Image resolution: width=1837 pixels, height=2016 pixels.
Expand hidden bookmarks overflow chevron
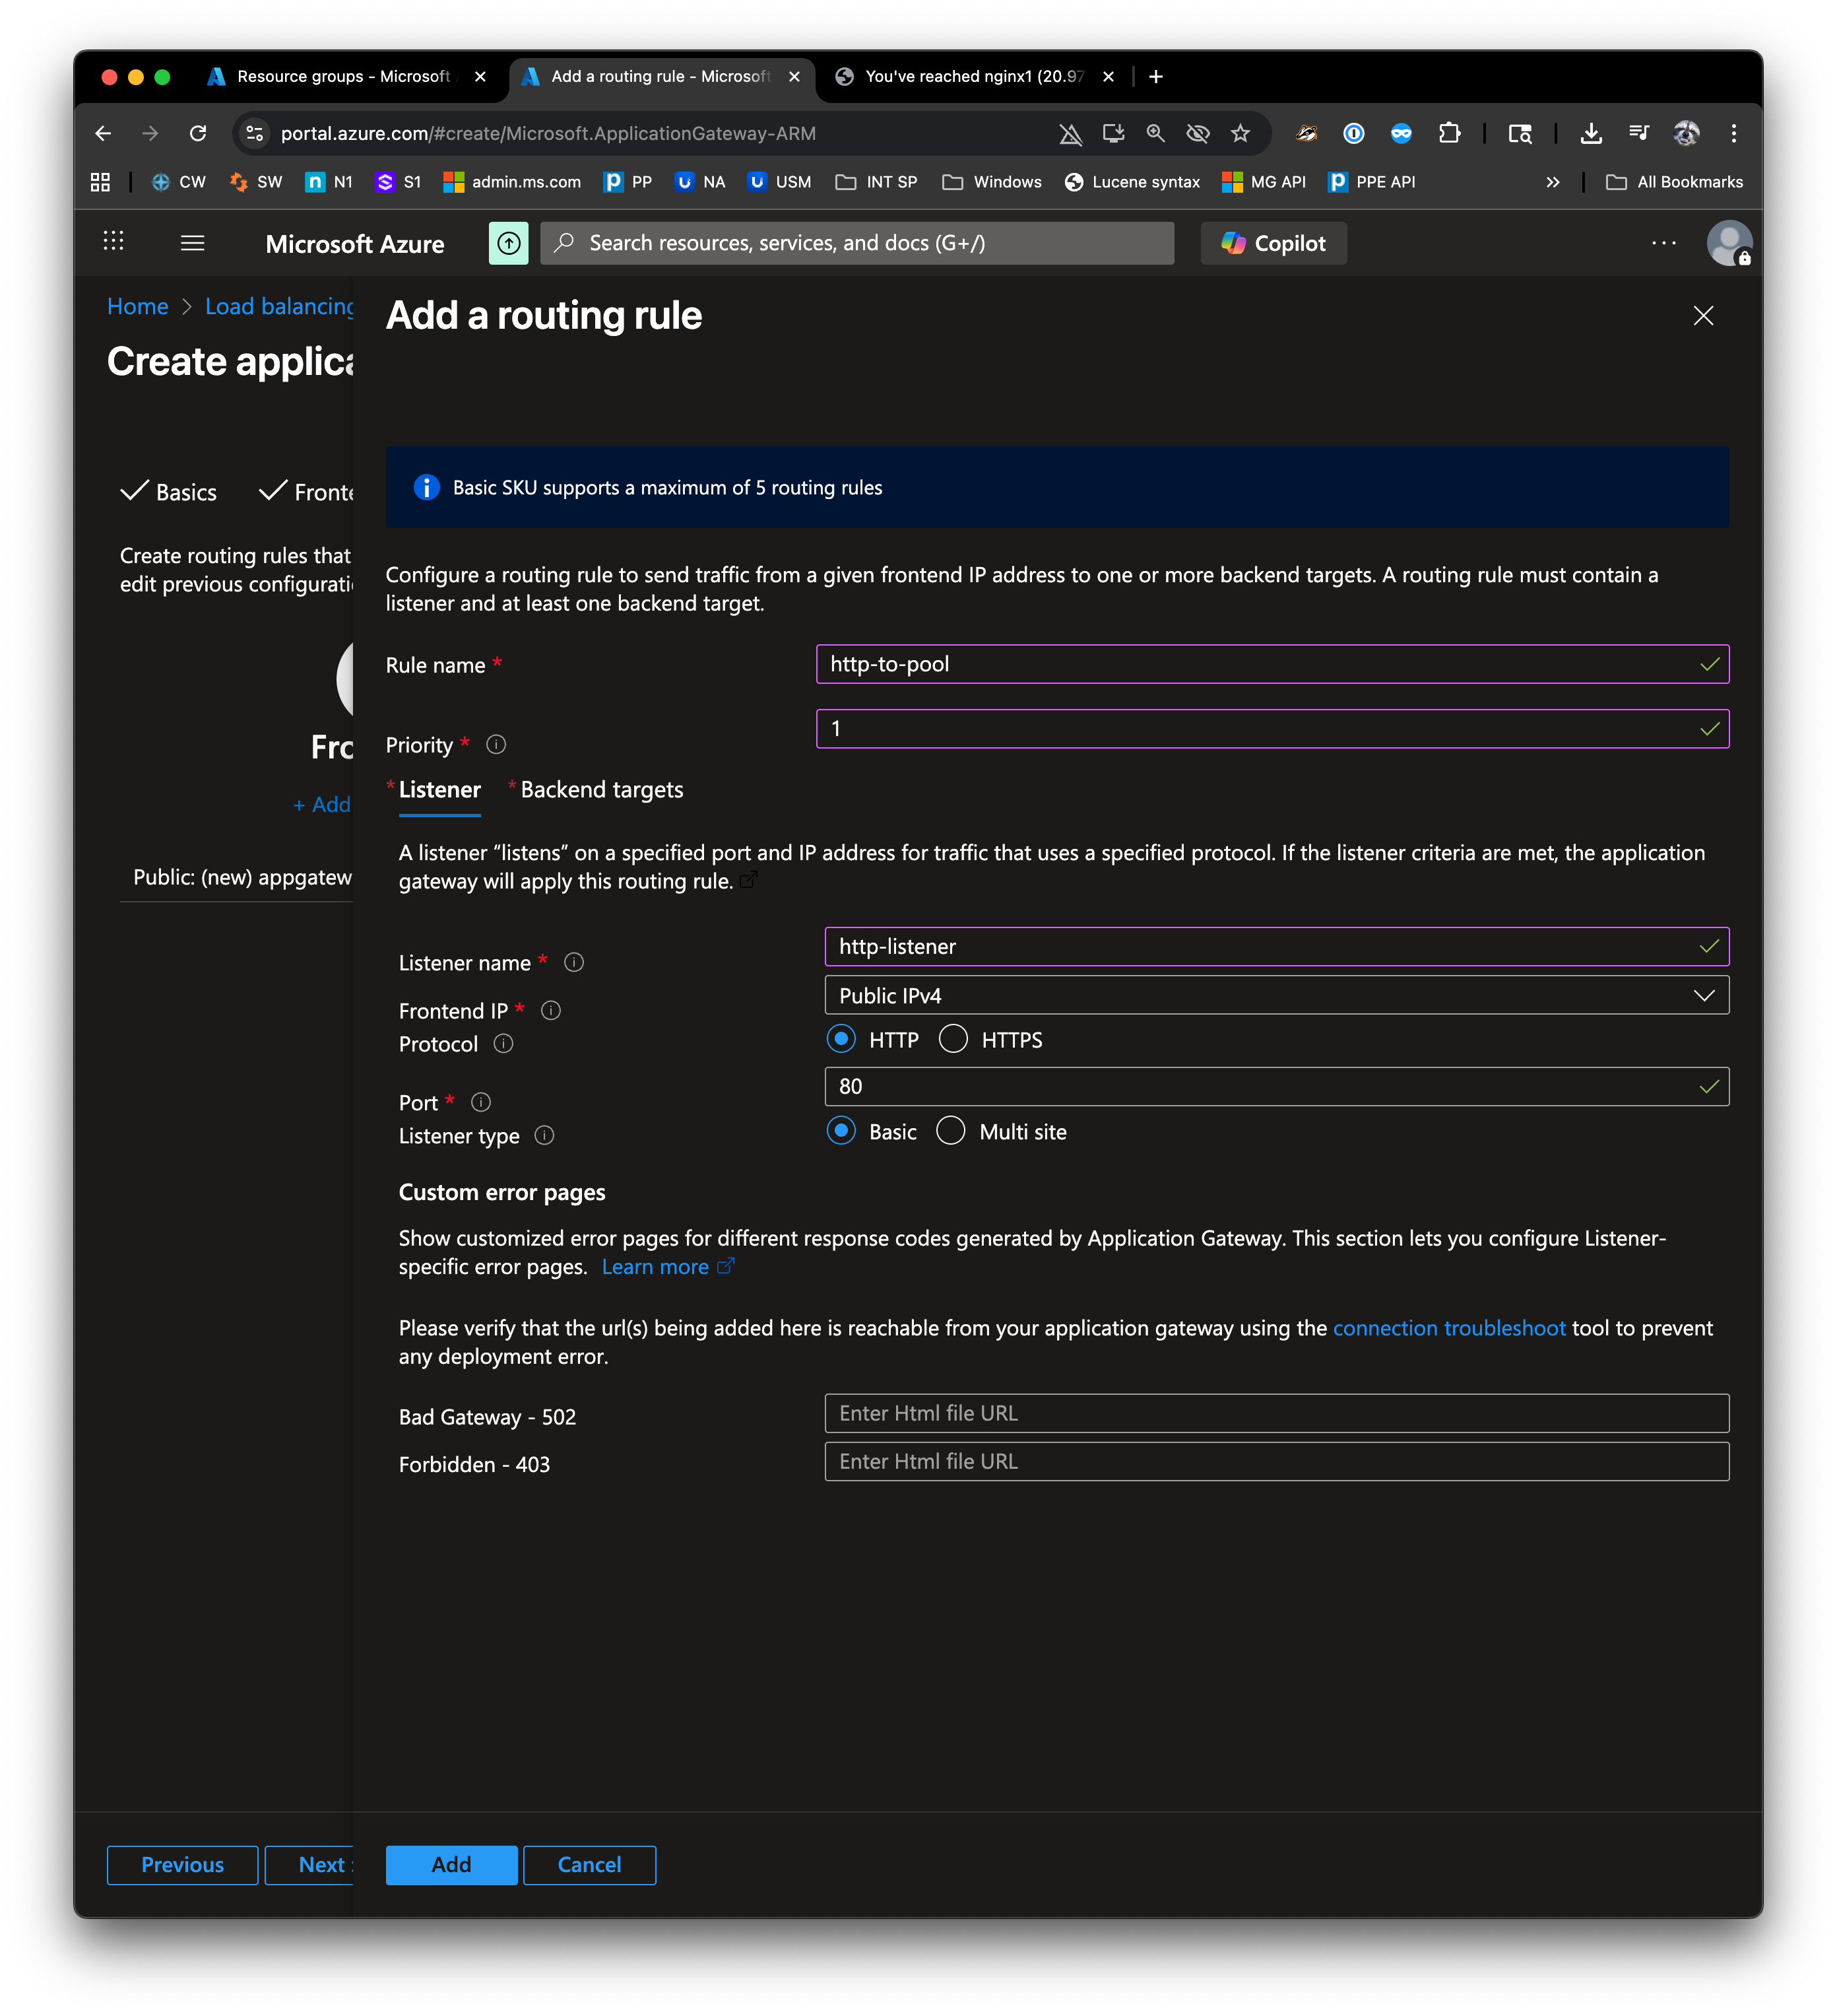point(1552,182)
